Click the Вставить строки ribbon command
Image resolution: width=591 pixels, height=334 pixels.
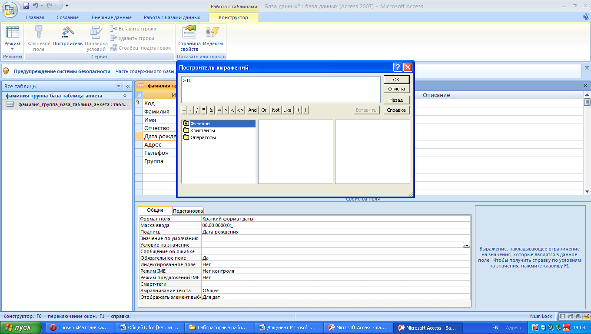(x=133, y=29)
